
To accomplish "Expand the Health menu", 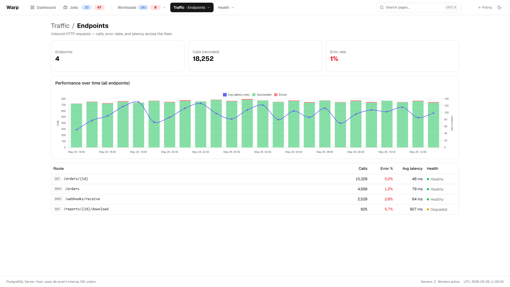I will (226, 7).
